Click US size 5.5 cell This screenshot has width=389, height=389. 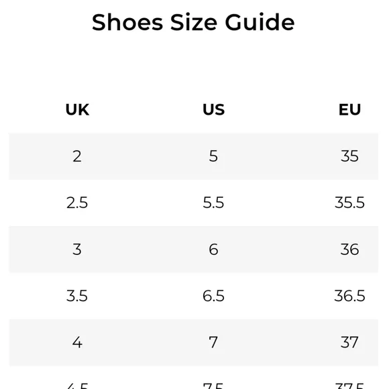point(213,203)
